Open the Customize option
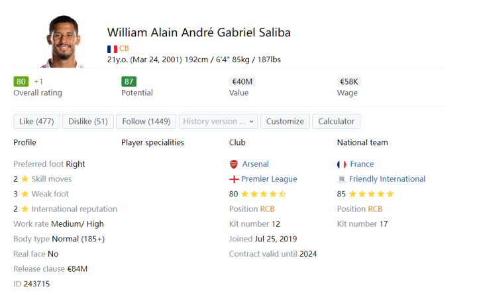Image resolution: width=477 pixels, height=295 pixels. click(285, 122)
